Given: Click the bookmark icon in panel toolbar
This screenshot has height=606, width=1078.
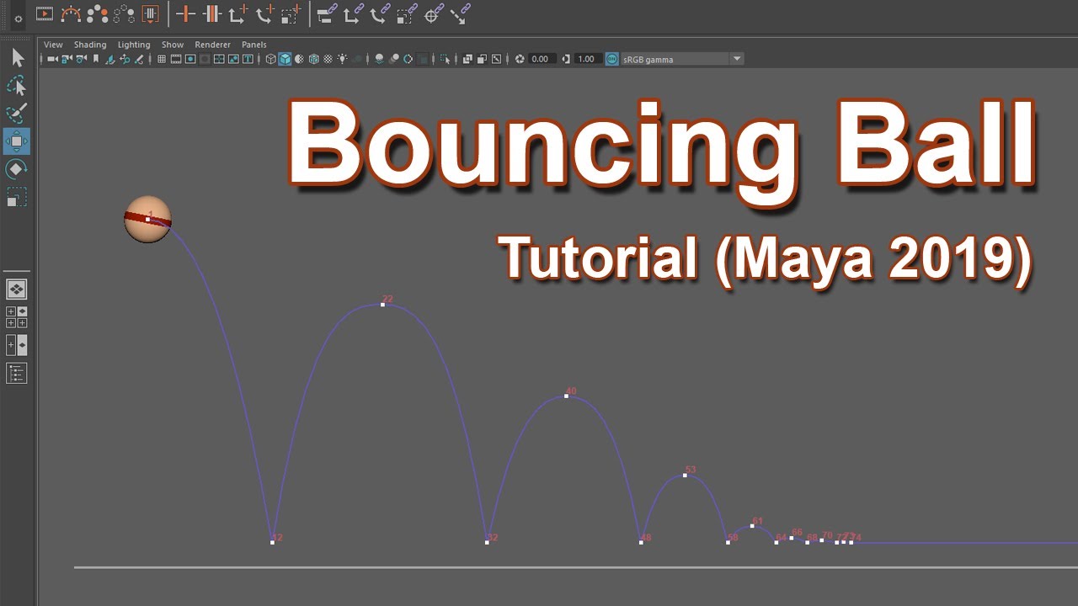Looking at the screenshot, I should click(x=96, y=59).
